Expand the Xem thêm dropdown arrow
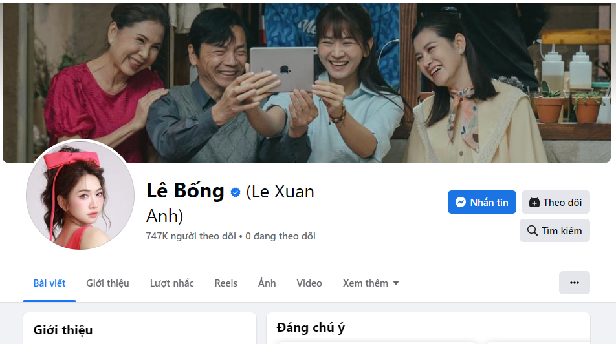This screenshot has width=616, height=344. 396,283
